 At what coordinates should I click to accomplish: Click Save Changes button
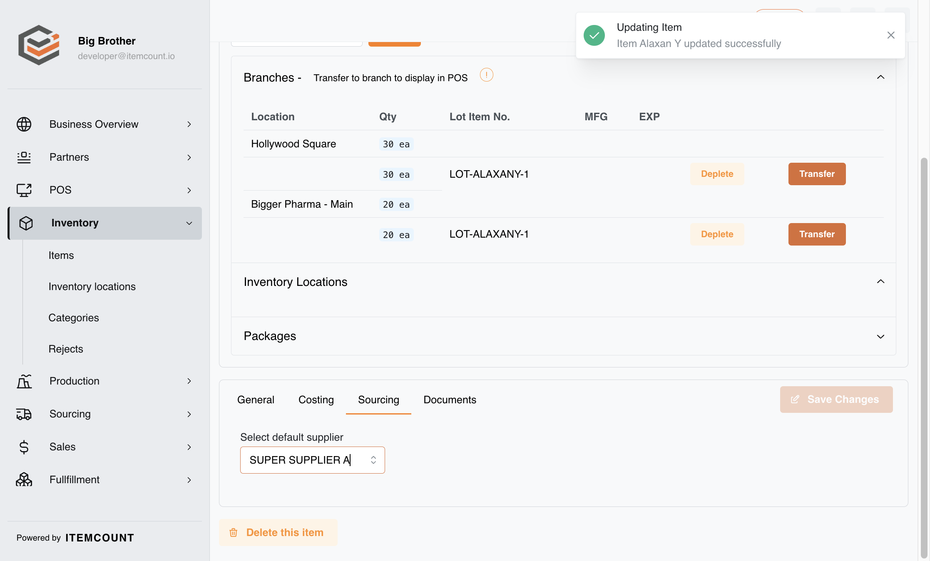click(x=836, y=400)
